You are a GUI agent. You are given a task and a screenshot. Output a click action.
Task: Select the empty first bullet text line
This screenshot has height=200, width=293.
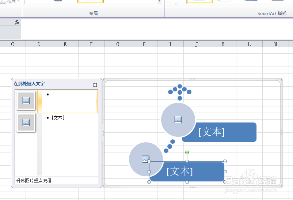tap(68, 102)
